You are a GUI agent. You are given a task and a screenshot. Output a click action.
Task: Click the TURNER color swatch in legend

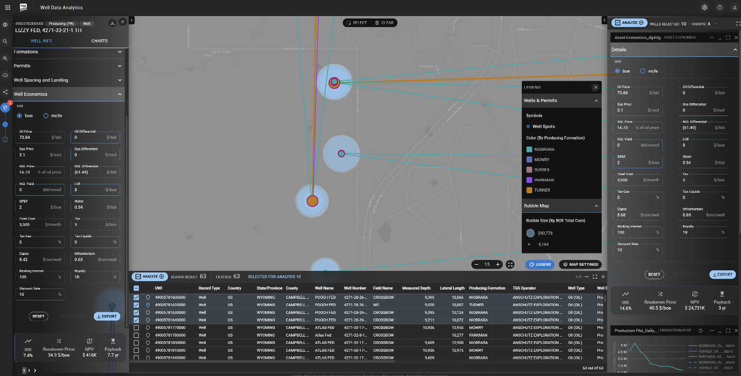[529, 190]
